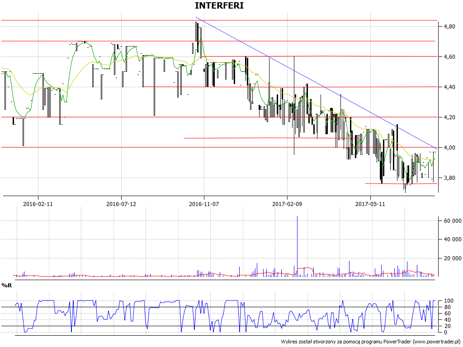The width and height of the screenshot is (463, 347).
Task: Click the 20 level on %R axis
Action: tap(446, 326)
